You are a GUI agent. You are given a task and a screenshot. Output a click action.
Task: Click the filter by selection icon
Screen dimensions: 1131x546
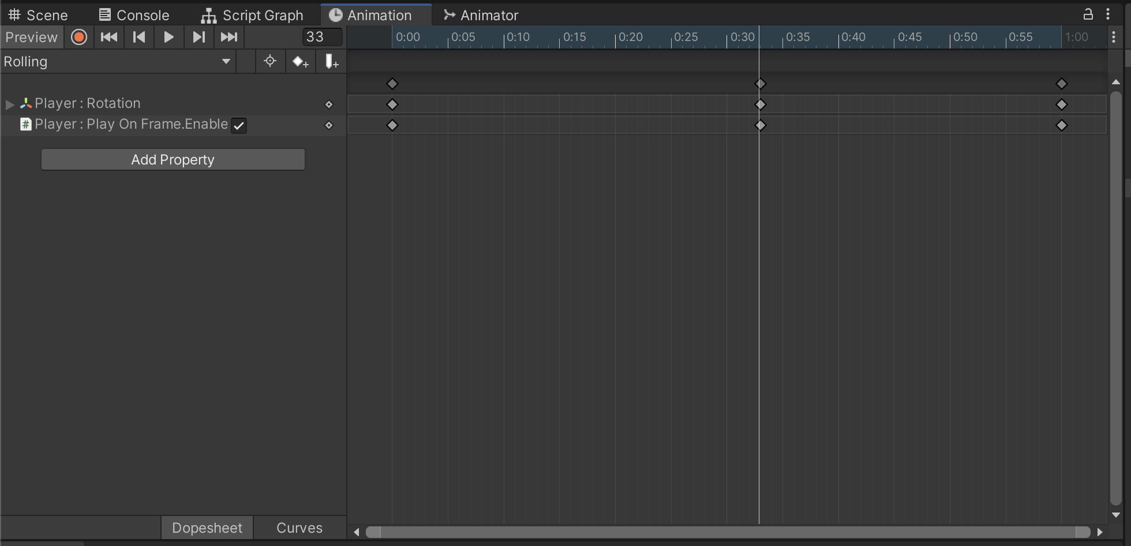click(x=270, y=61)
